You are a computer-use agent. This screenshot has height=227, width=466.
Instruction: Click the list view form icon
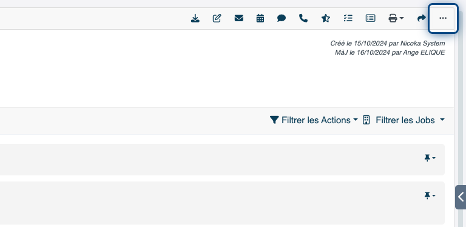point(370,18)
